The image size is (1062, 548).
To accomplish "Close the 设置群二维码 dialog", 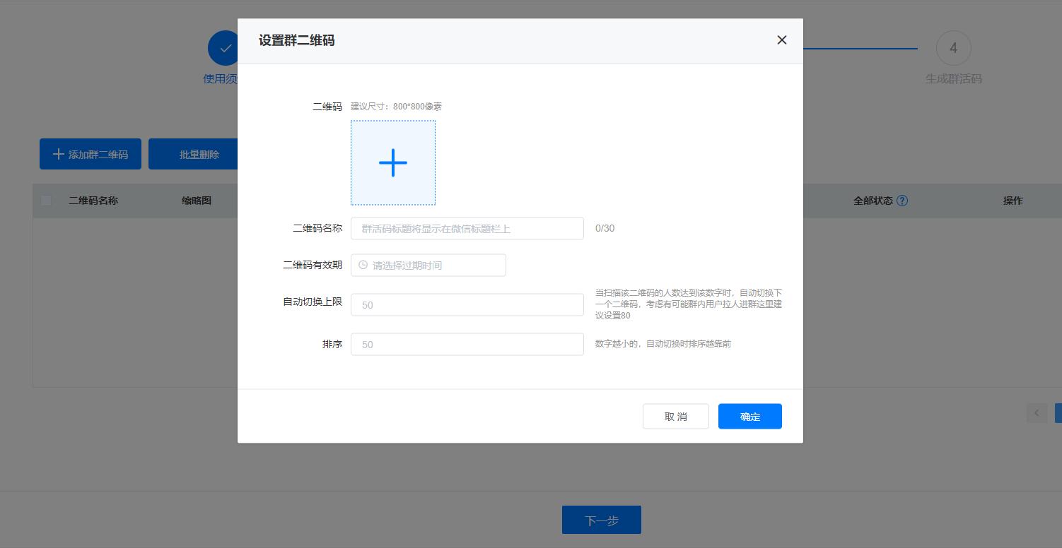I will click(x=781, y=40).
